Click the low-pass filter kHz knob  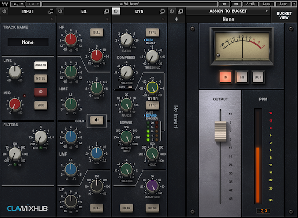click(x=40, y=137)
